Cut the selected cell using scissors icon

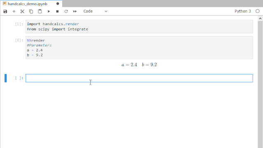(22, 12)
